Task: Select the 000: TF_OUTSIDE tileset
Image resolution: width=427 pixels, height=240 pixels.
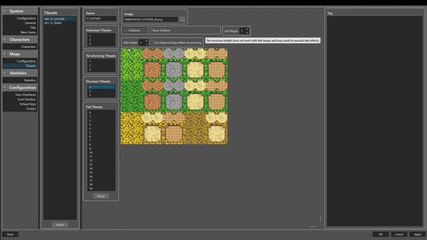Action: coord(60,19)
